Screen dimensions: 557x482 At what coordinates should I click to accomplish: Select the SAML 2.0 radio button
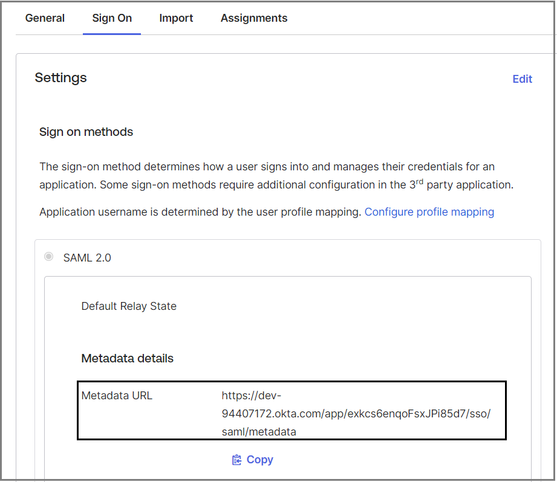pos(48,257)
